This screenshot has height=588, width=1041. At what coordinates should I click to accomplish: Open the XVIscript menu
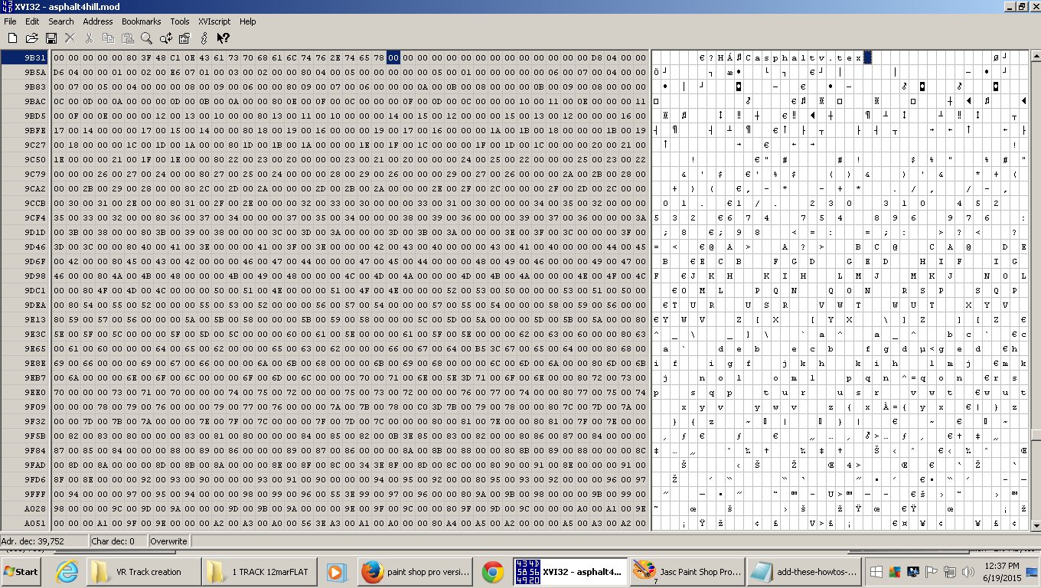[215, 21]
